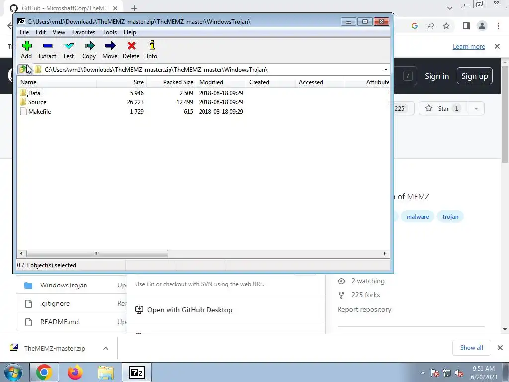Image resolution: width=509 pixels, height=382 pixels.
Task: Close the GitHub MicroshaftCorp tab
Action: pos(115,8)
